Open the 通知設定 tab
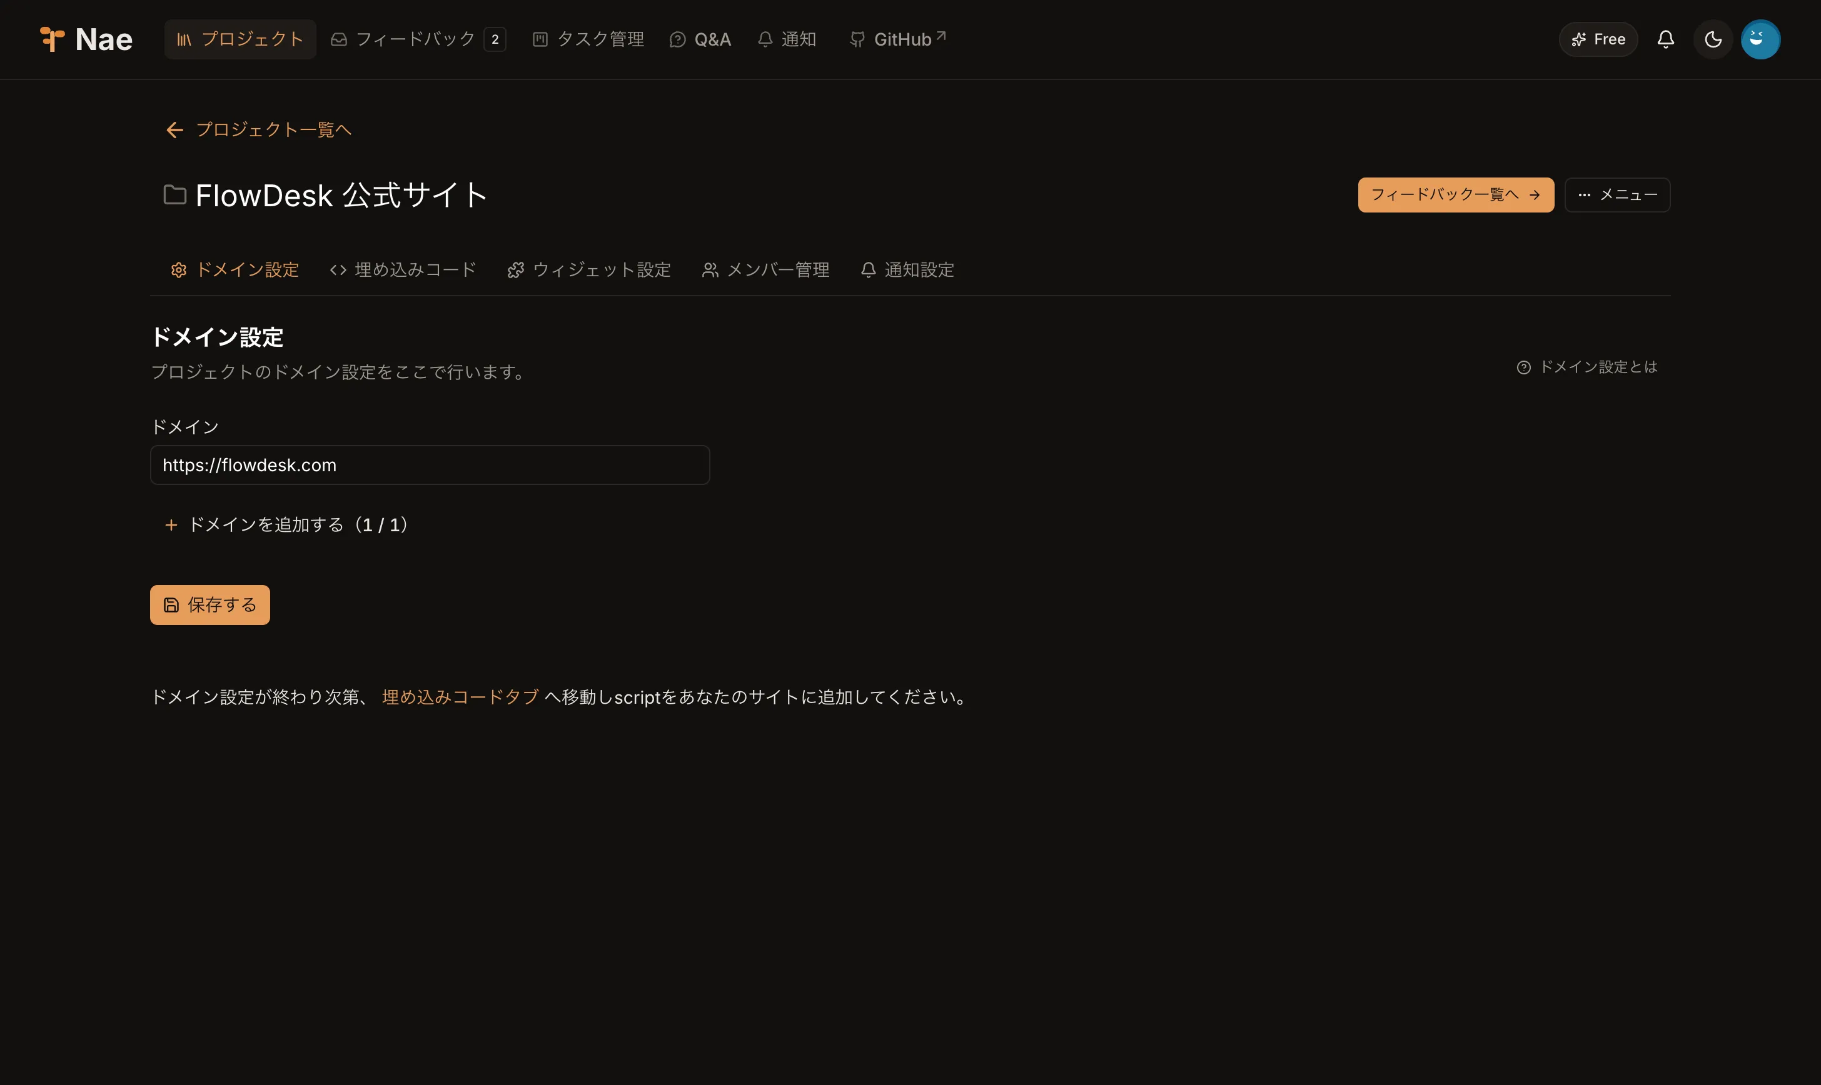 [907, 270]
